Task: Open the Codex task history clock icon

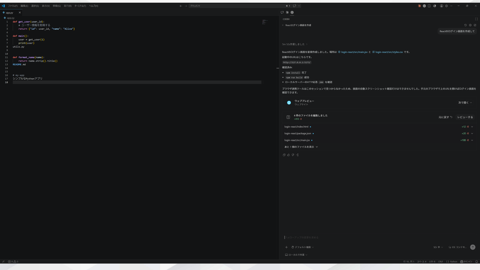Action: [465, 25]
